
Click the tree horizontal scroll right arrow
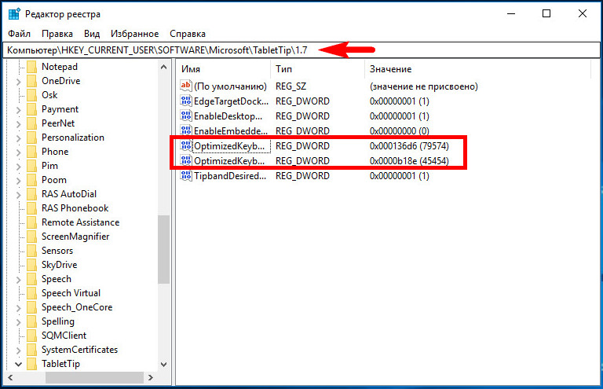pos(151,378)
